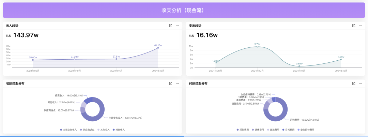This screenshot has width=368, height=137.
Task: Toggle the 业务招待费用 legend item
Action: pyautogui.click(x=305, y=130)
